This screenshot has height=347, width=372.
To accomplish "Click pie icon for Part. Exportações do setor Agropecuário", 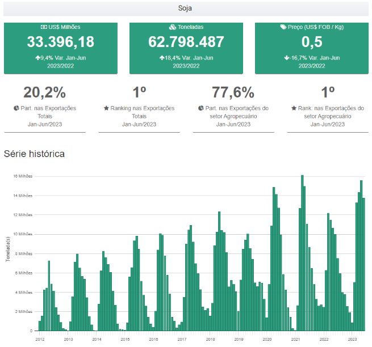I will pos(200,108).
